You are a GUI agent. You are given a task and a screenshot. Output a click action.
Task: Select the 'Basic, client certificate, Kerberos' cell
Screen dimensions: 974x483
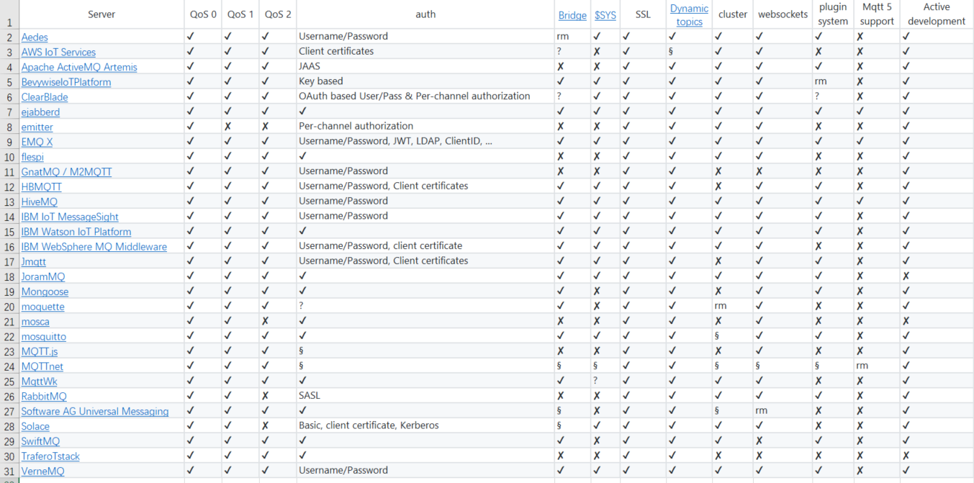click(x=425, y=425)
